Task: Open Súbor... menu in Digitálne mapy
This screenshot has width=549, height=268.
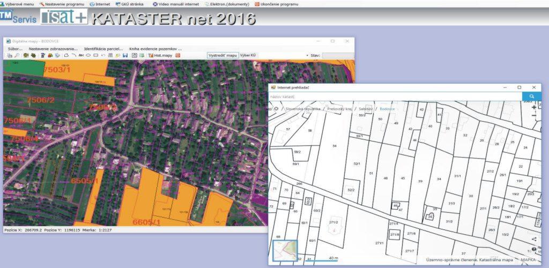Action: coord(14,49)
